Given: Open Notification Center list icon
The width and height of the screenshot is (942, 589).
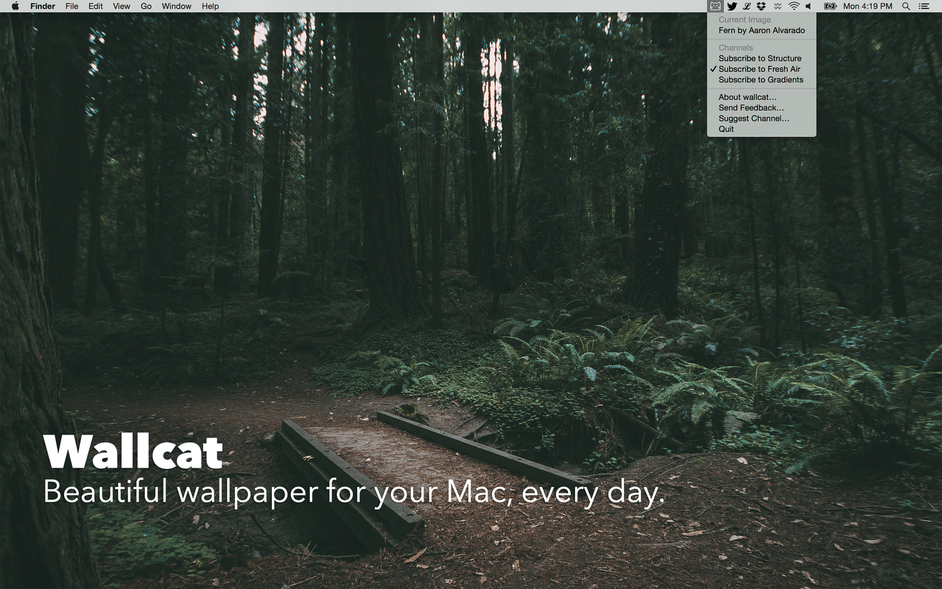Looking at the screenshot, I should [x=924, y=6].
